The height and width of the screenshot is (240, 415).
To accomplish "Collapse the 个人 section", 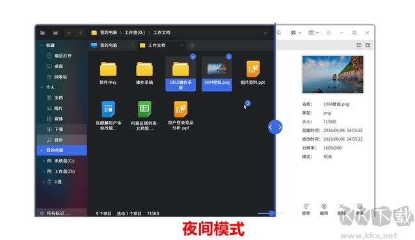I will pyautogui.click(x=42, y=87).
